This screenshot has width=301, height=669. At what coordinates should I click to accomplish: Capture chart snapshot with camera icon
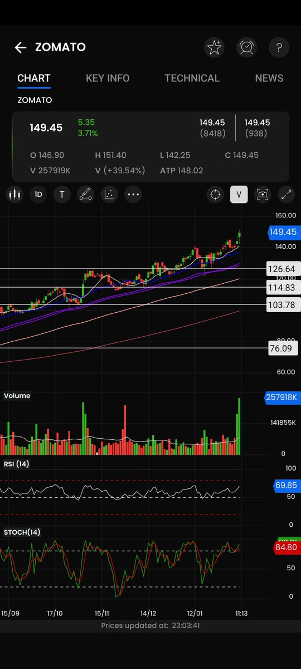pyautogui.click(x=263, y=195)
